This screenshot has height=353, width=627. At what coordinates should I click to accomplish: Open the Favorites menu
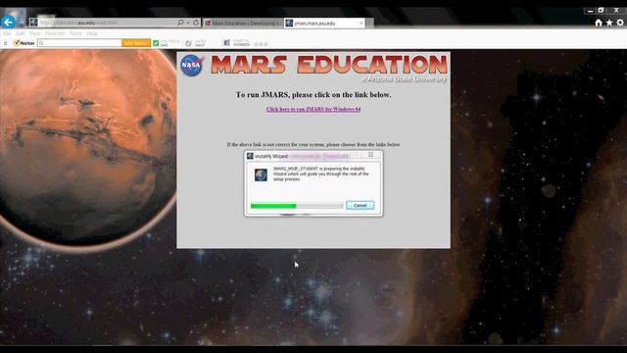point(55,33)
